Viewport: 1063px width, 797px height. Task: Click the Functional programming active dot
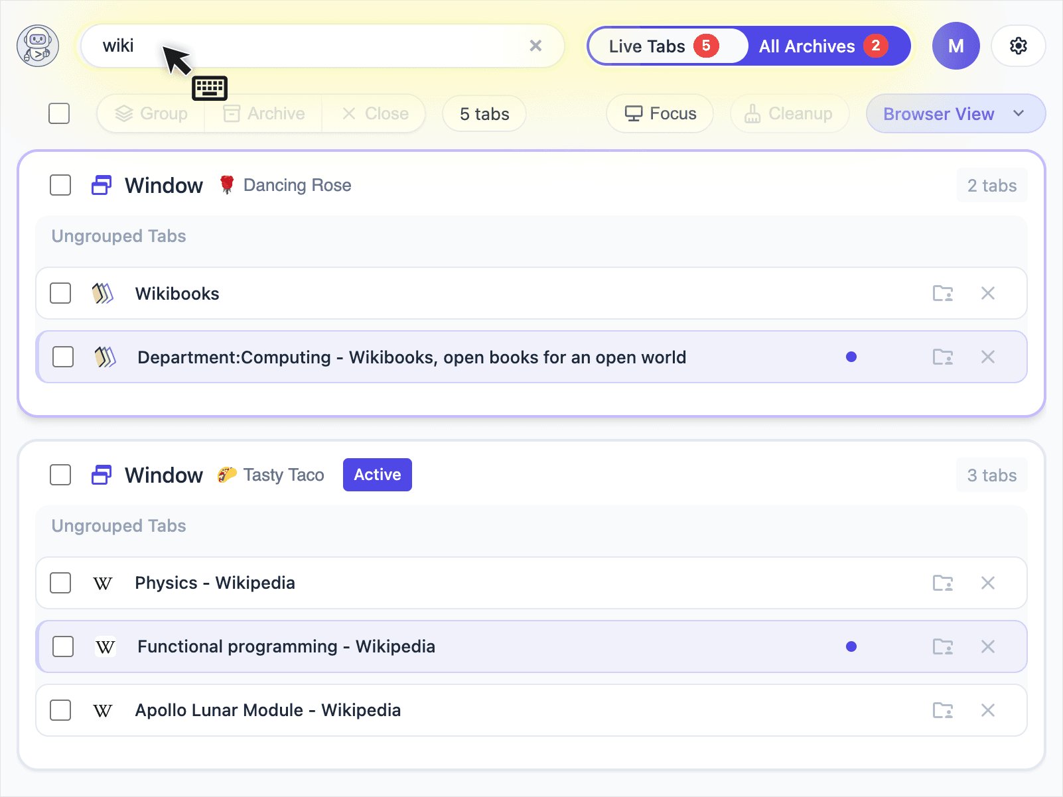851,646
